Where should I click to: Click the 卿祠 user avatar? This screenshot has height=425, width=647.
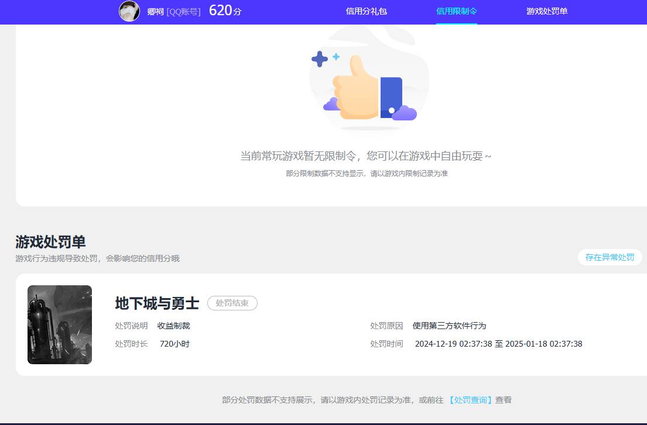point(129,12)
